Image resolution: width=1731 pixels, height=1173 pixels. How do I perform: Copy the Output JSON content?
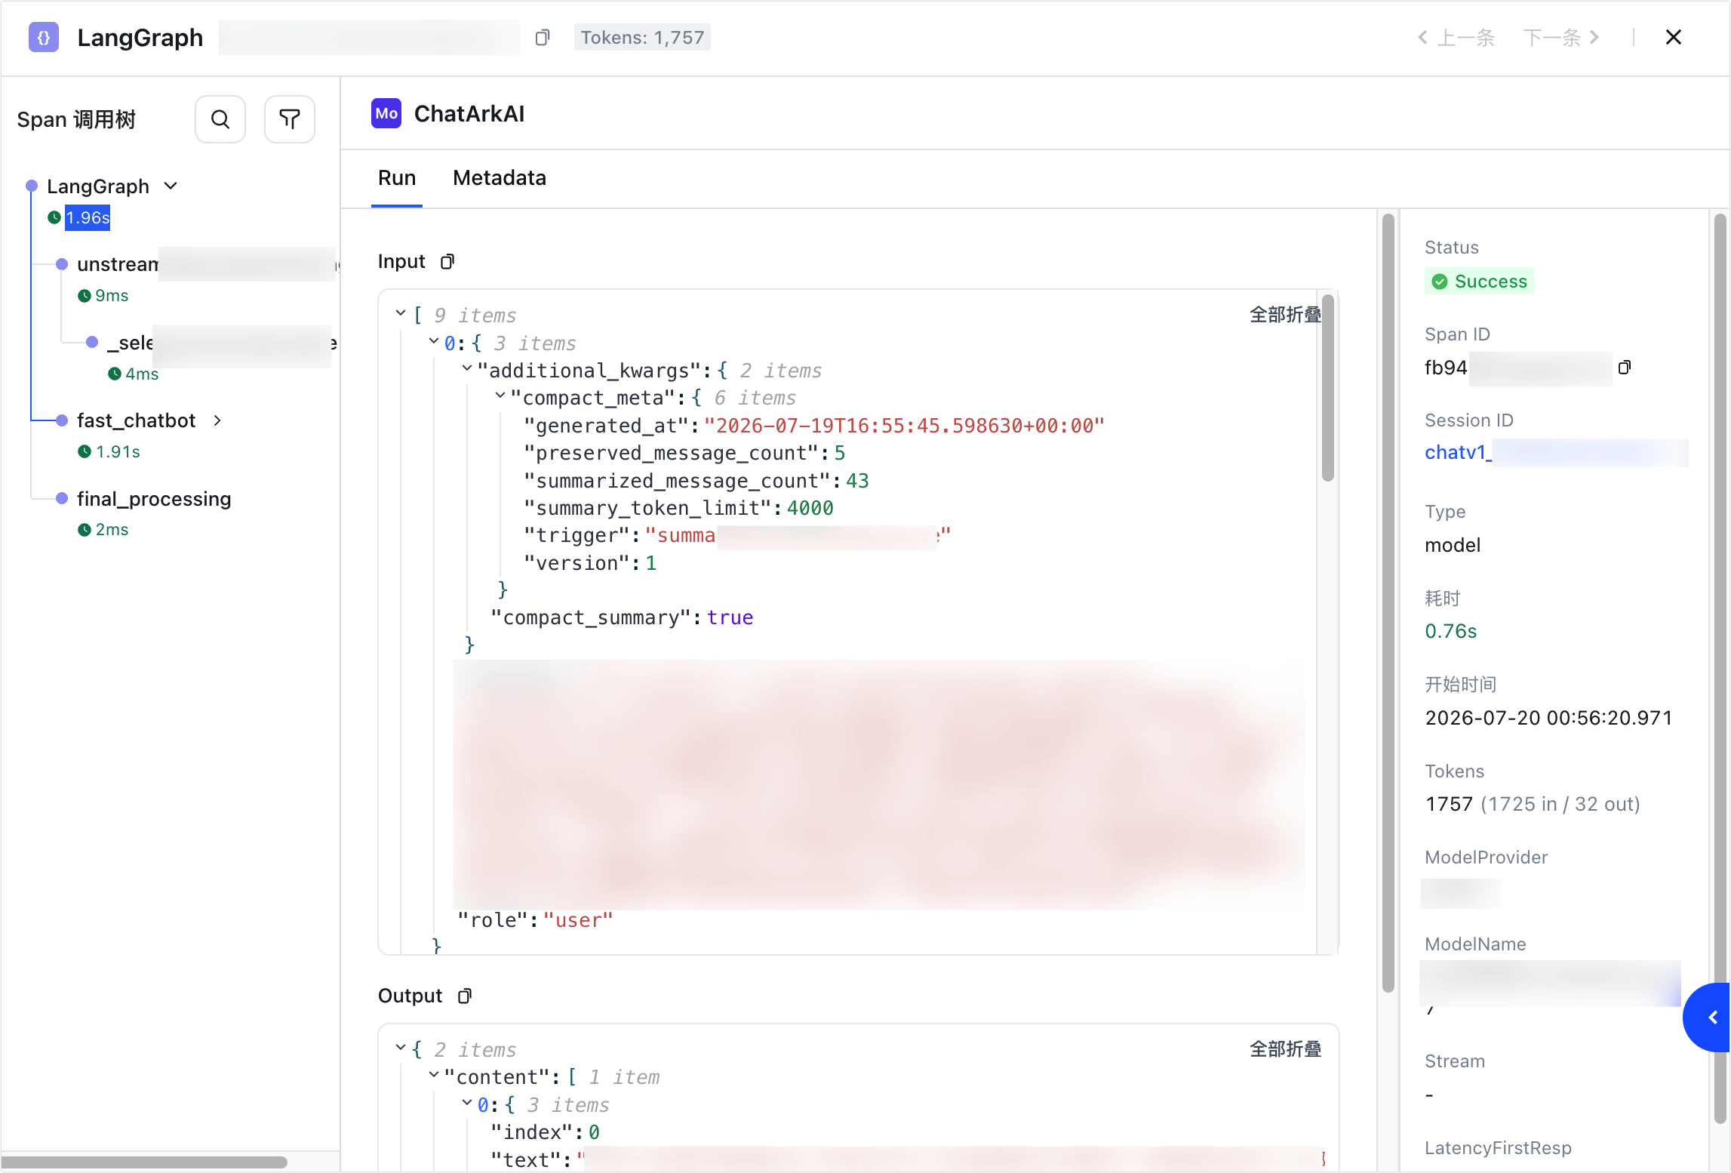click(465, 996)
